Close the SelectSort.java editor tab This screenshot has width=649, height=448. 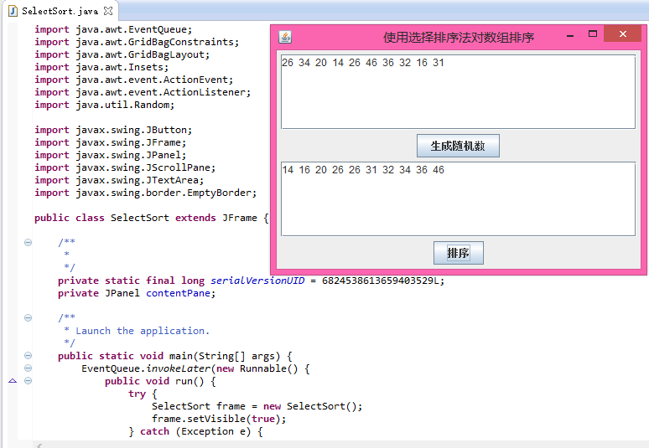tap(108, 11)
